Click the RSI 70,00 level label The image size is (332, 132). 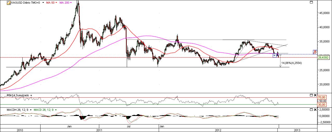[322, 98]
